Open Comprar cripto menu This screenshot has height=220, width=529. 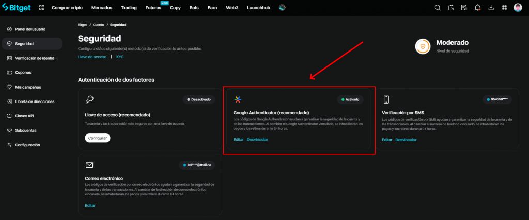click(x=67, y=8)
